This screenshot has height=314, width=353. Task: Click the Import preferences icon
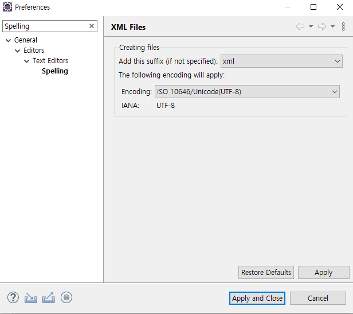point(31,298)
